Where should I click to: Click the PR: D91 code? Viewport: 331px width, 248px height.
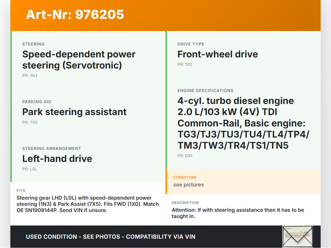(185, 156)
